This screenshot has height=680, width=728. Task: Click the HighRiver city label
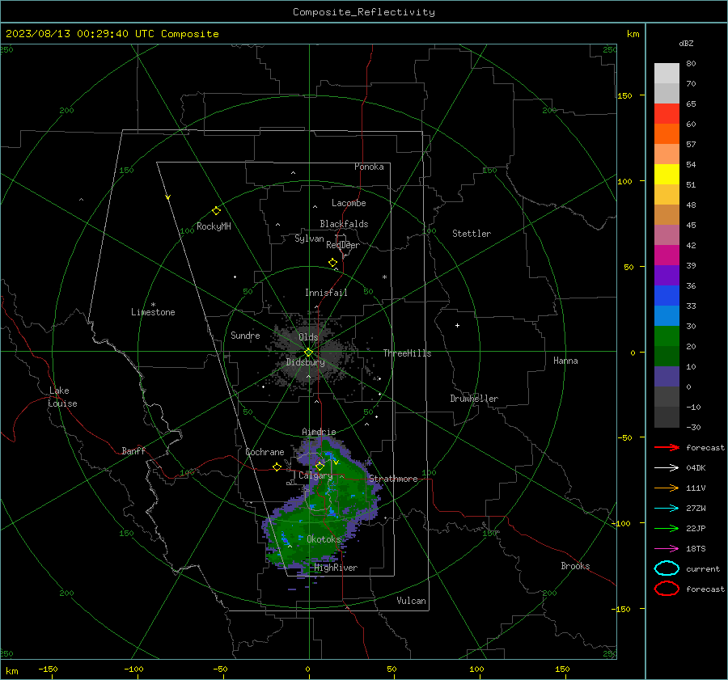click(x=336, y=568)
